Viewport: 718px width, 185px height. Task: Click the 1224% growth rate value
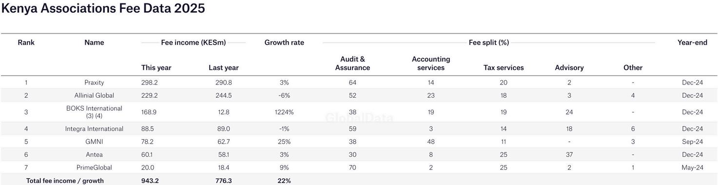(x=284, y=112)
